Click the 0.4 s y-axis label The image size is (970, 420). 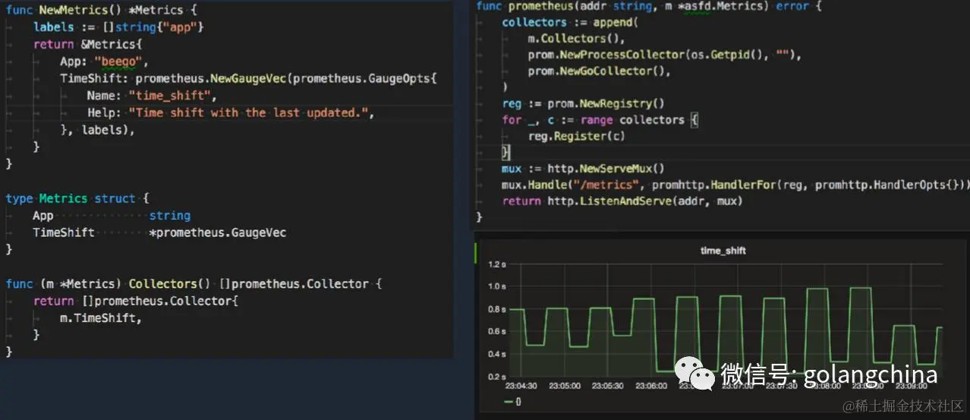pyautogui.click(x=497, y=355)
